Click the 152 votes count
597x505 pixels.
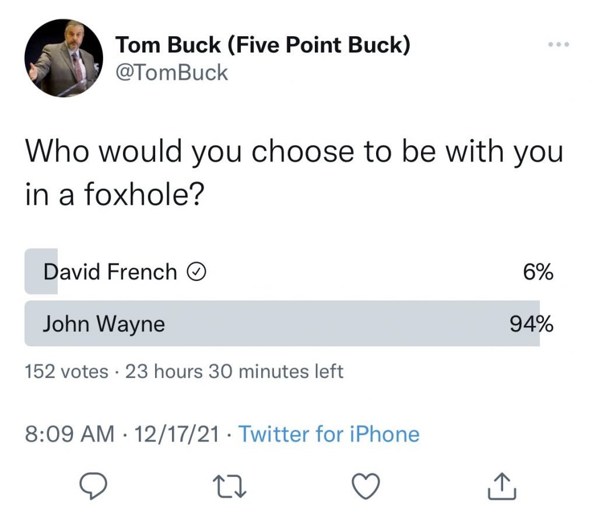pyautogui.click(x=66, y=371)
